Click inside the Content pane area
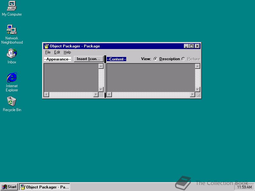This screenshot has height=191, width=255. (151, 78)
